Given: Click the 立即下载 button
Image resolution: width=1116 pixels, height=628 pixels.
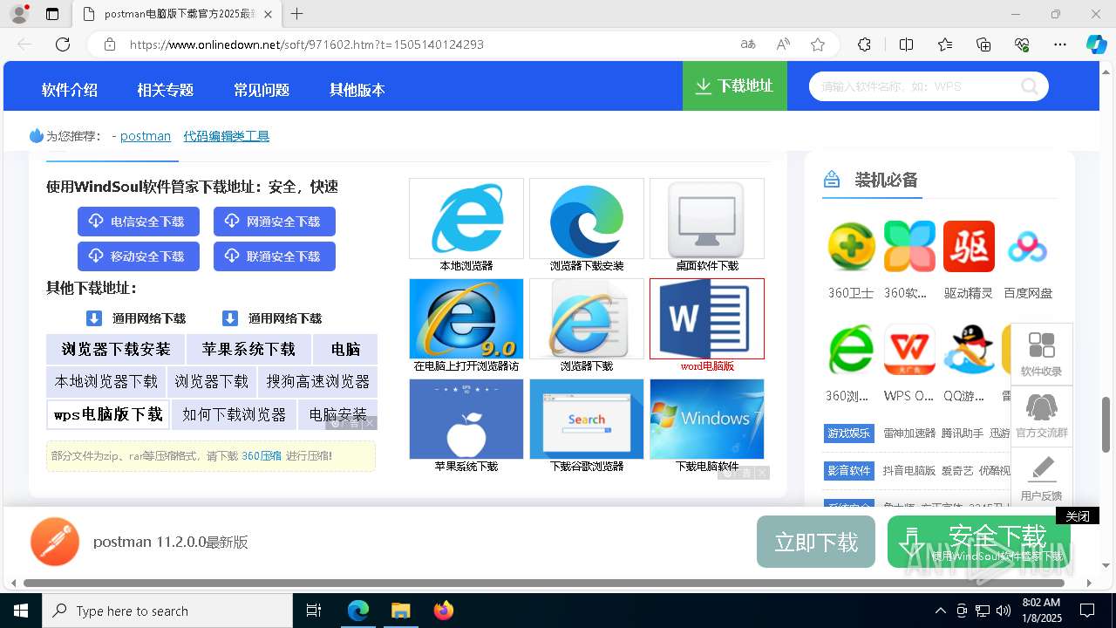Looking at the screenshot, I should 816,542.
